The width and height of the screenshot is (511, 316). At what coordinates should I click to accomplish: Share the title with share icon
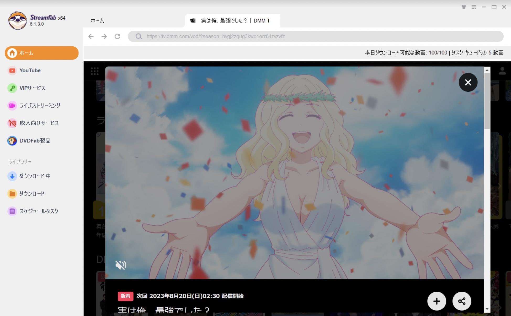462,301
